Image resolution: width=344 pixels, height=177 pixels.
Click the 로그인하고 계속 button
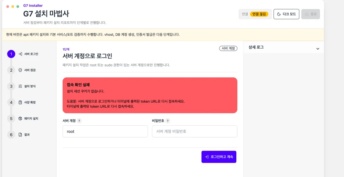coord(219,157)
